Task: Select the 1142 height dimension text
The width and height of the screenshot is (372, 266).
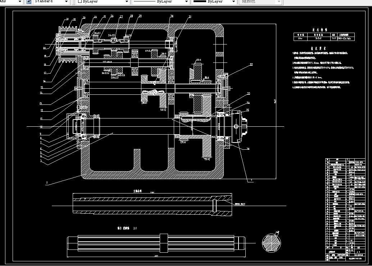Action: coord(275,101)
